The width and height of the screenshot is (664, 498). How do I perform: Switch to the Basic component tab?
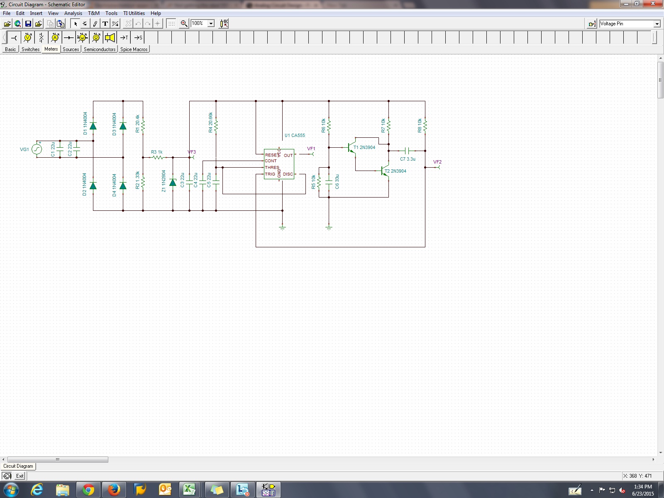point(10,49)
